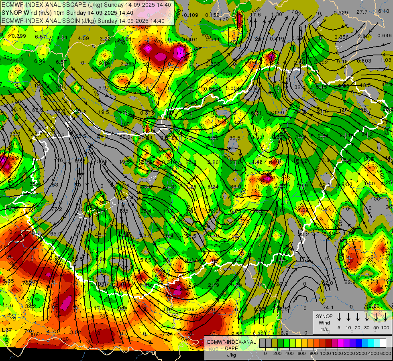The image size is (393, 361).
Task: Click the map value '0.356'
Action: coord(342,37)
